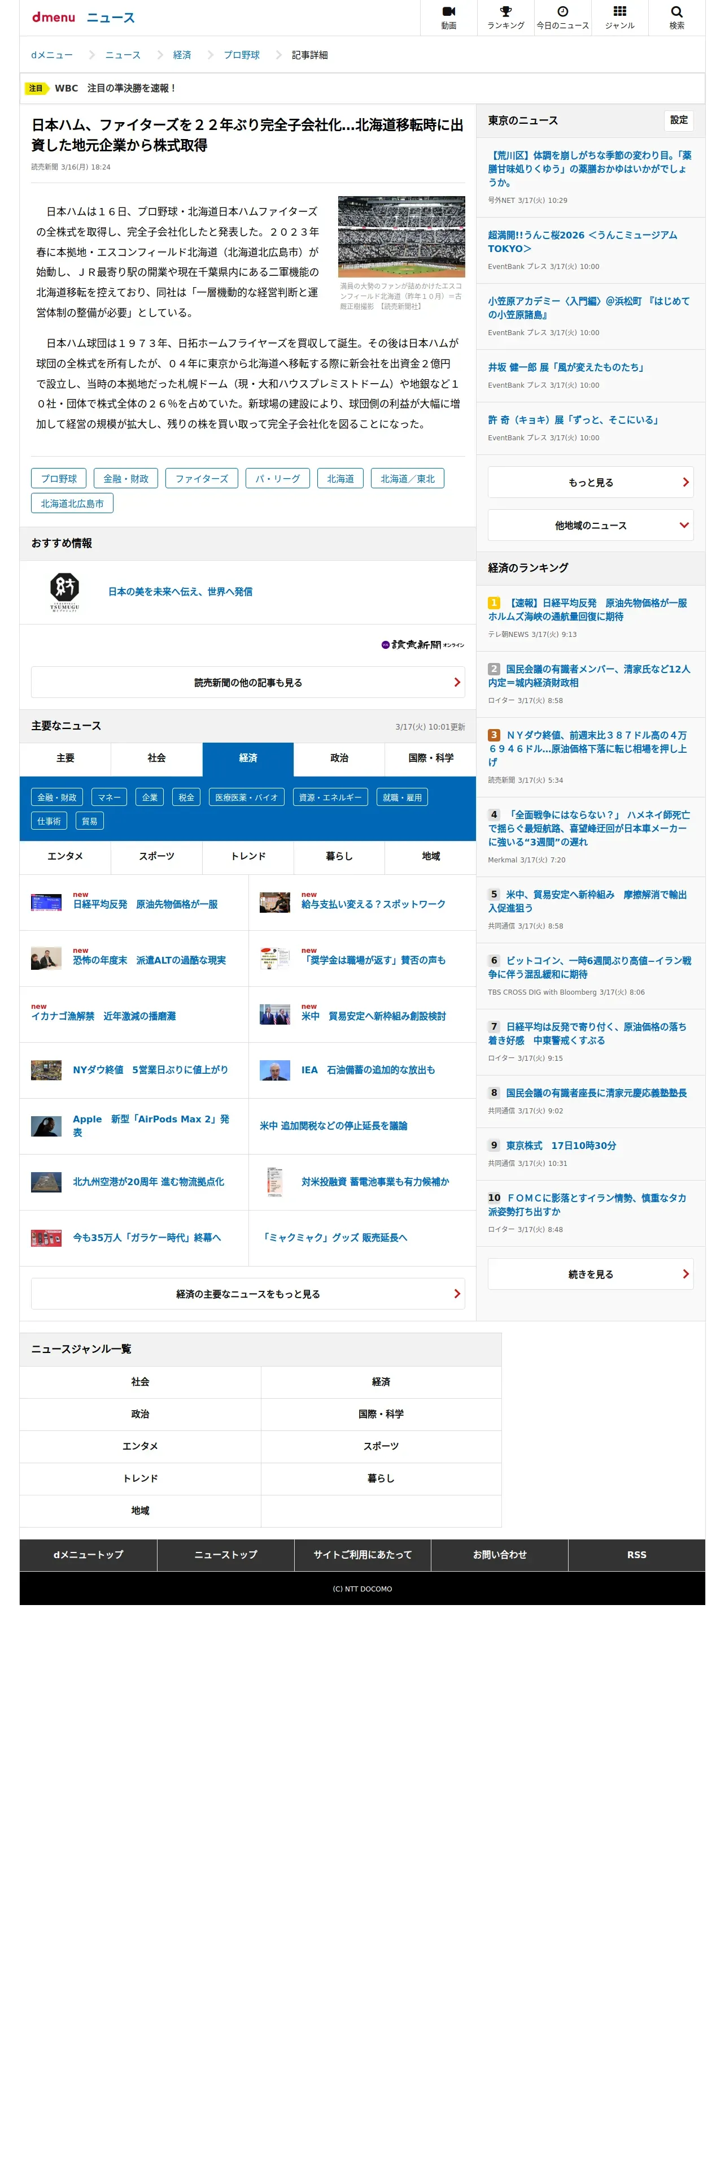The height and width of the screenshot is (2177, 725).
Task: Select the 社会 news tab
Action: [156, 759]
